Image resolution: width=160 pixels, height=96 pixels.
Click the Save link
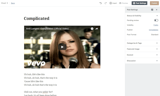click(x=13, y=3)
